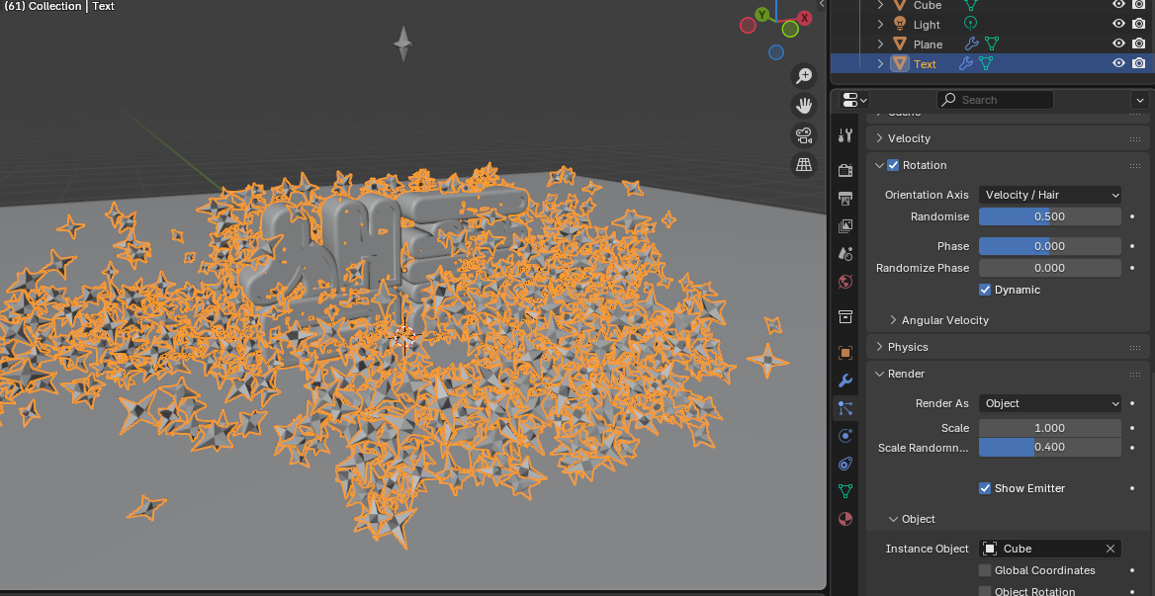Click the light data icon on Light row
This screenshot has height=596, width=1155.
click(971, 25)
